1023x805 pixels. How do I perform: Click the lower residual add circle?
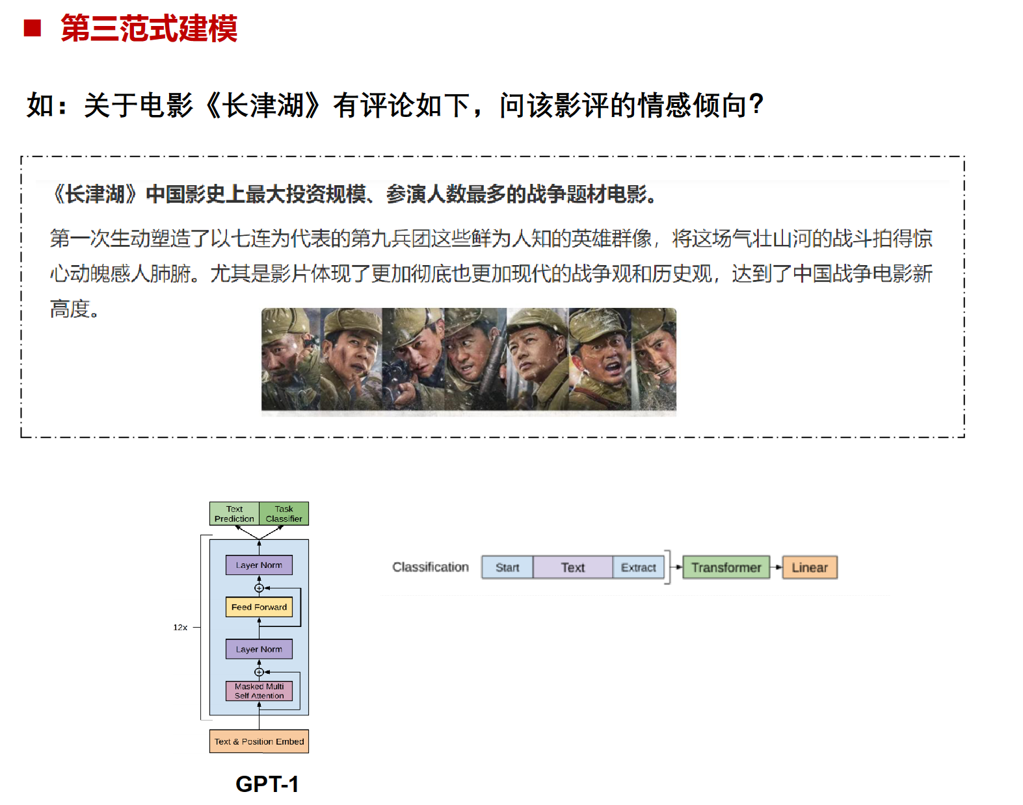(x=259, y=672)
